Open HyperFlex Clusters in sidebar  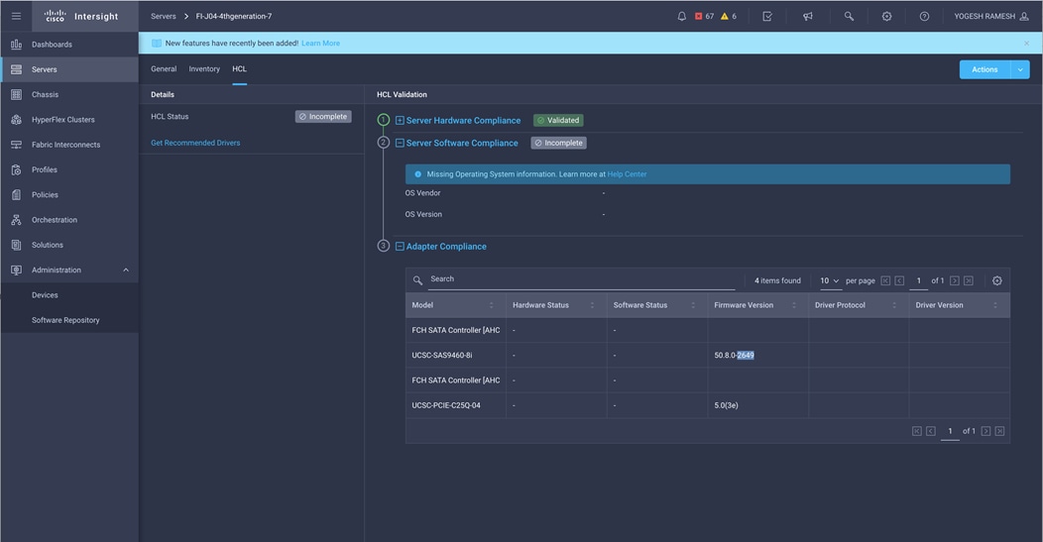(x=69, y=120)
